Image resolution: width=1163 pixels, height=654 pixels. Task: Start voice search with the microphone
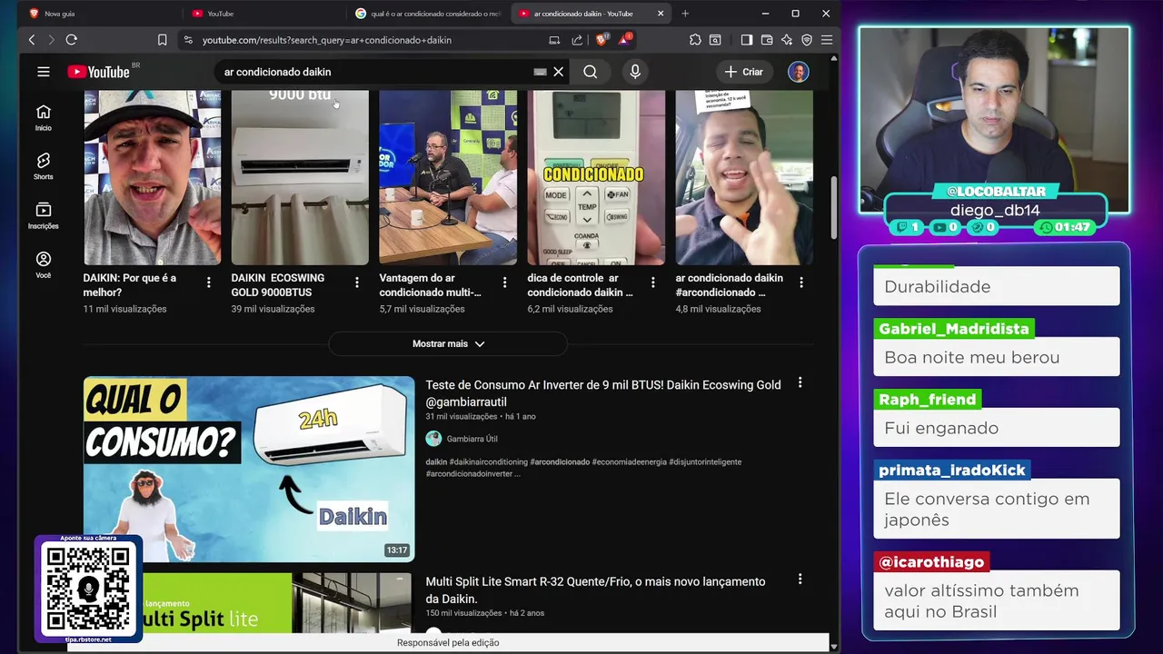click(x=635, y=72)
